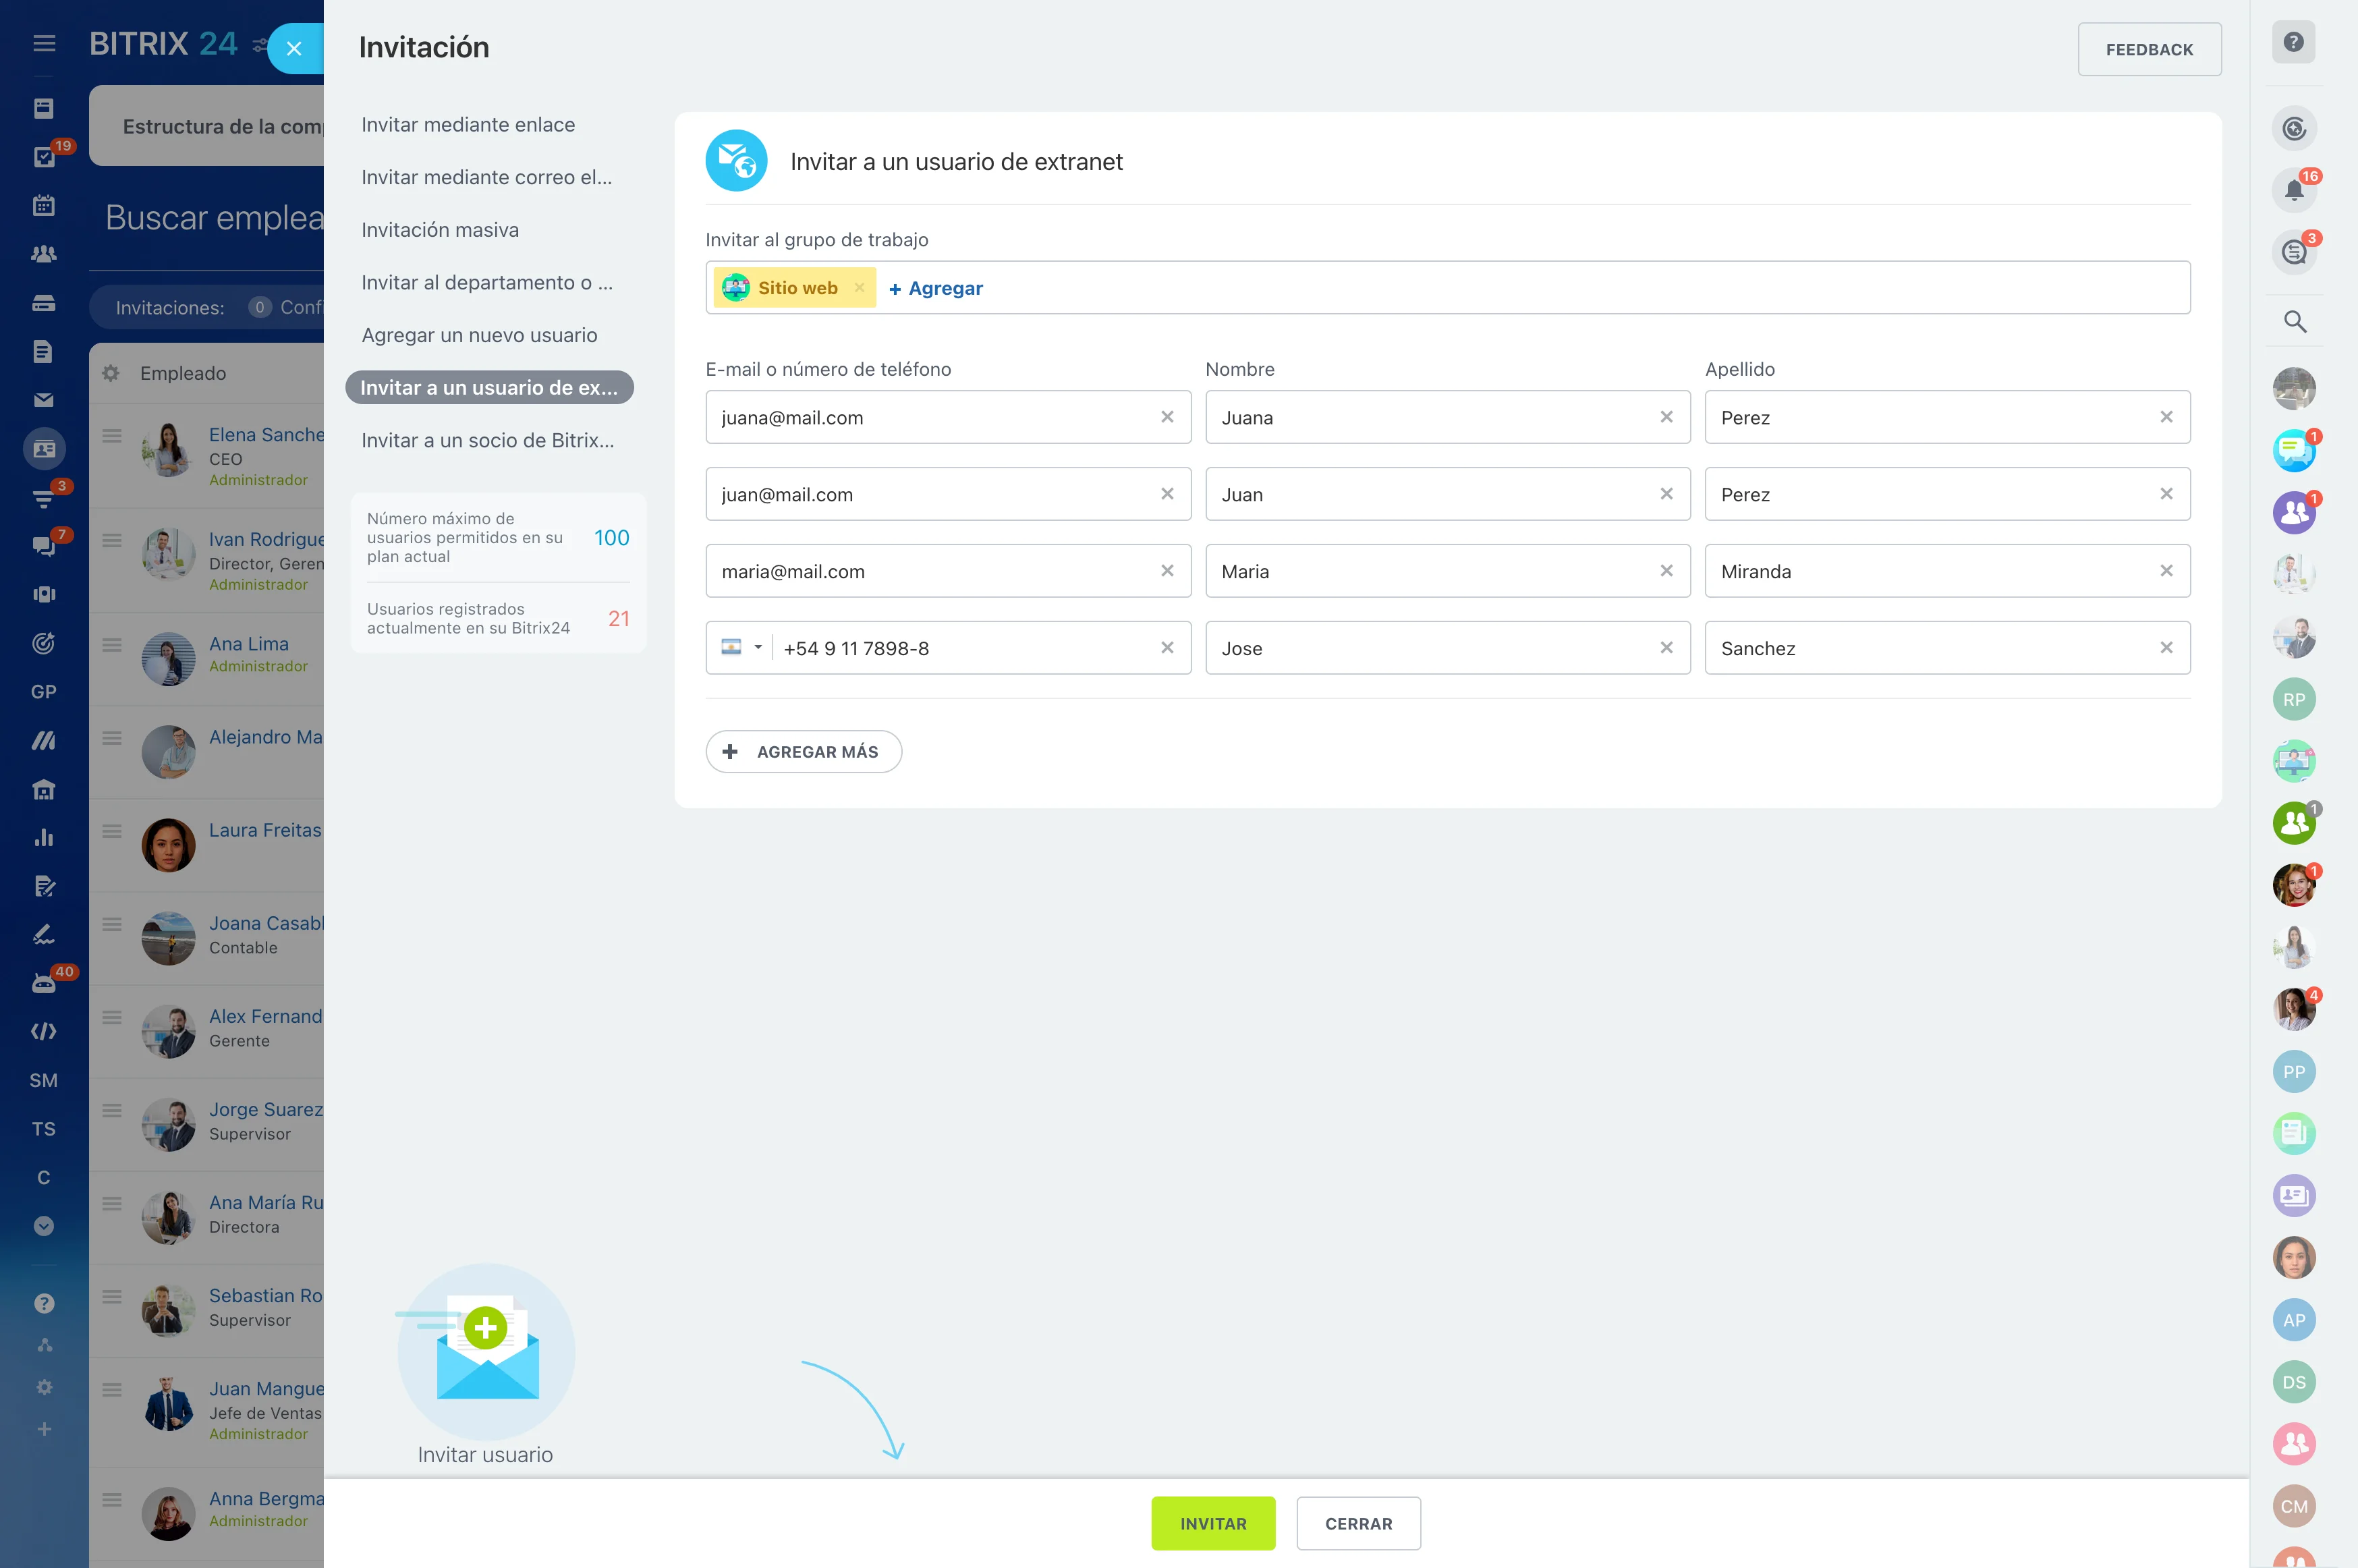Viewport: 2358px width, 1568px height.
Task: Select Invitar mediante enlace menu item
Action: click(x=468, y=125)
